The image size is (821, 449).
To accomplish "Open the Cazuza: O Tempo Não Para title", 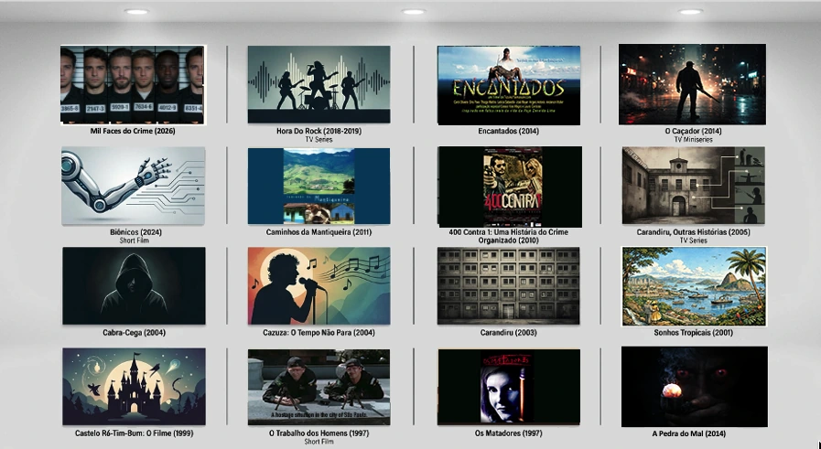I will [319, 333].
